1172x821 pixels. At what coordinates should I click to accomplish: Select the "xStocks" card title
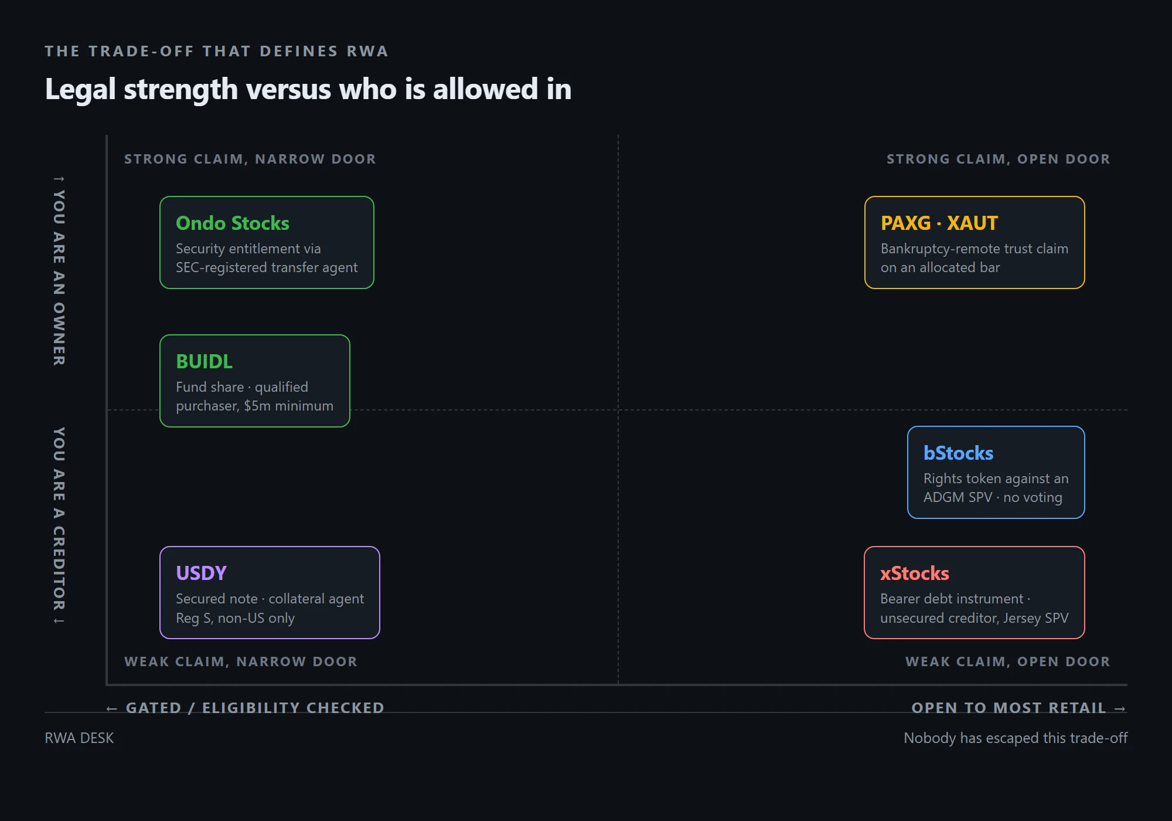tap(915, 574)
